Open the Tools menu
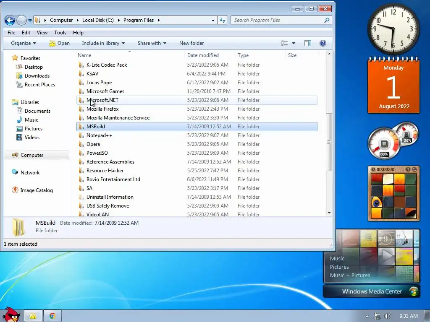Viewport: 430px width, 322px height. click(60, 33)
